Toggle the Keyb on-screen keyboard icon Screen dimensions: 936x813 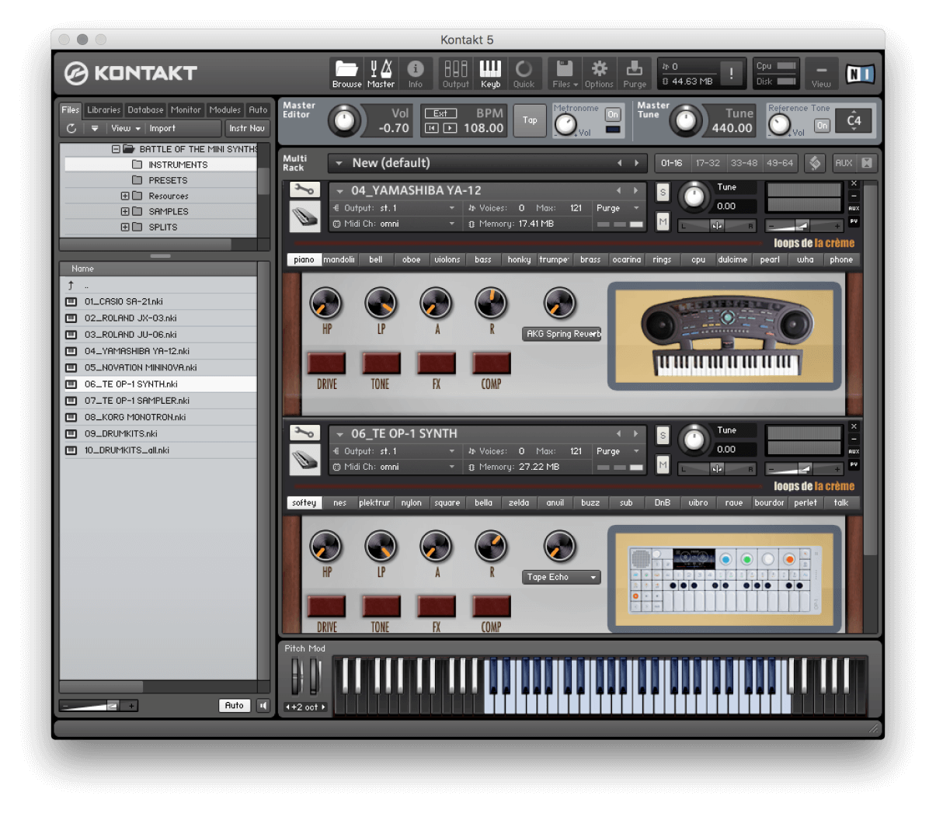(x=490, y=74)
